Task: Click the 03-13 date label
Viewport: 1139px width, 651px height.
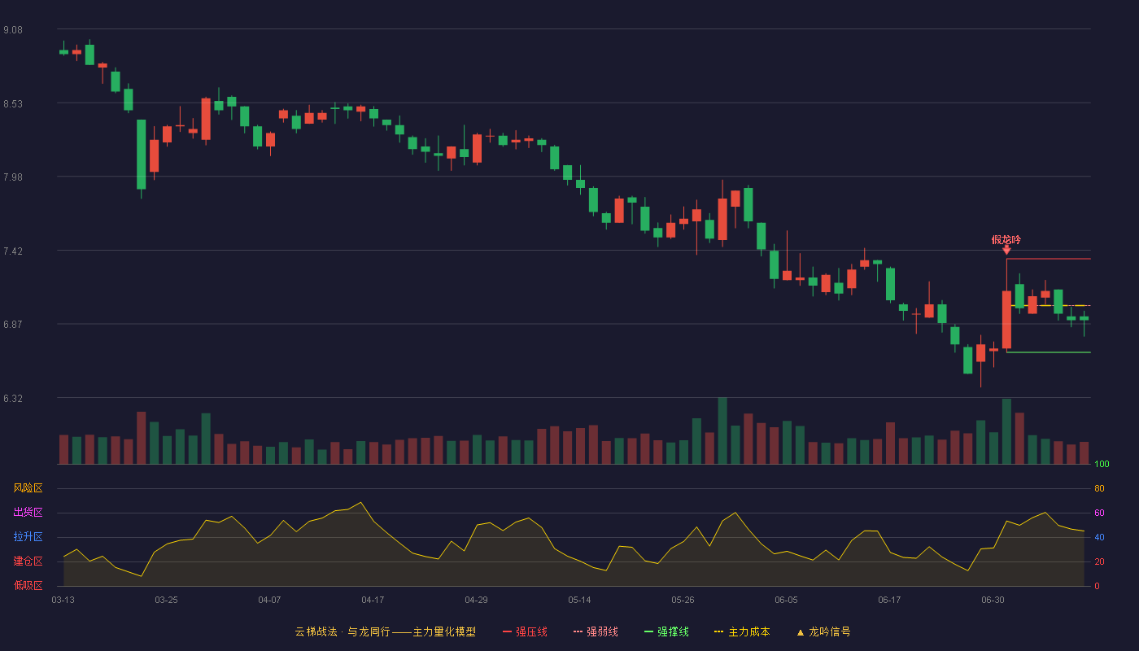Action: coord(63,600)
